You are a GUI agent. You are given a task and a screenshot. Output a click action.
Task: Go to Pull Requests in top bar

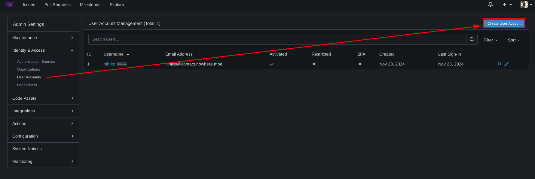coord(57,5)
